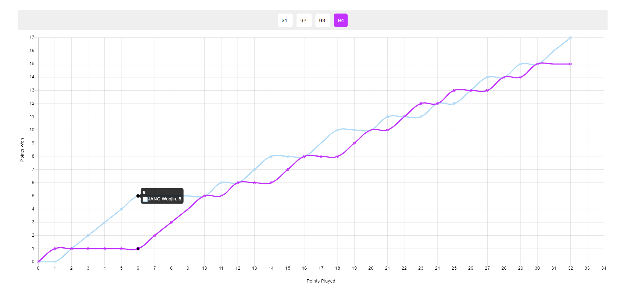Click the shared starting point at the chart origin

(x=38, y=262)
